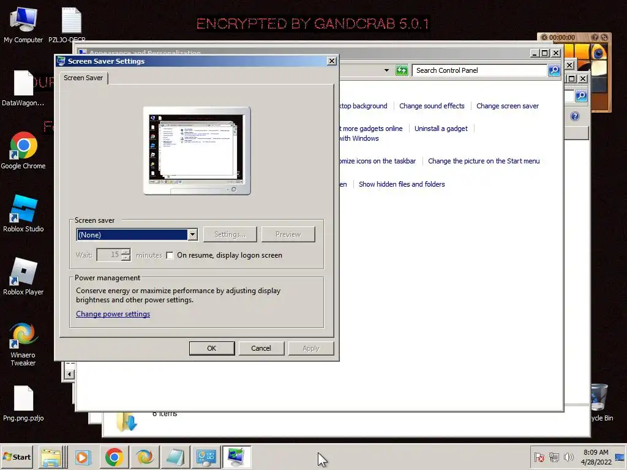Open Chrome from the taskbar
627x470 pixels.
(x=114, y=457)
